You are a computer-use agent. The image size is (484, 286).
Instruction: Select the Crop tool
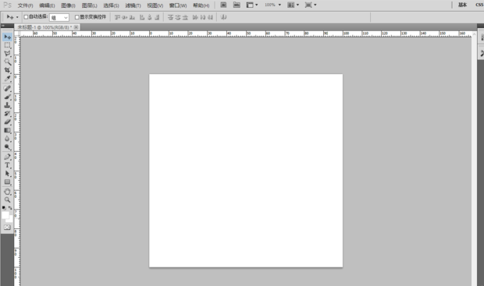(x=7, y=70)
